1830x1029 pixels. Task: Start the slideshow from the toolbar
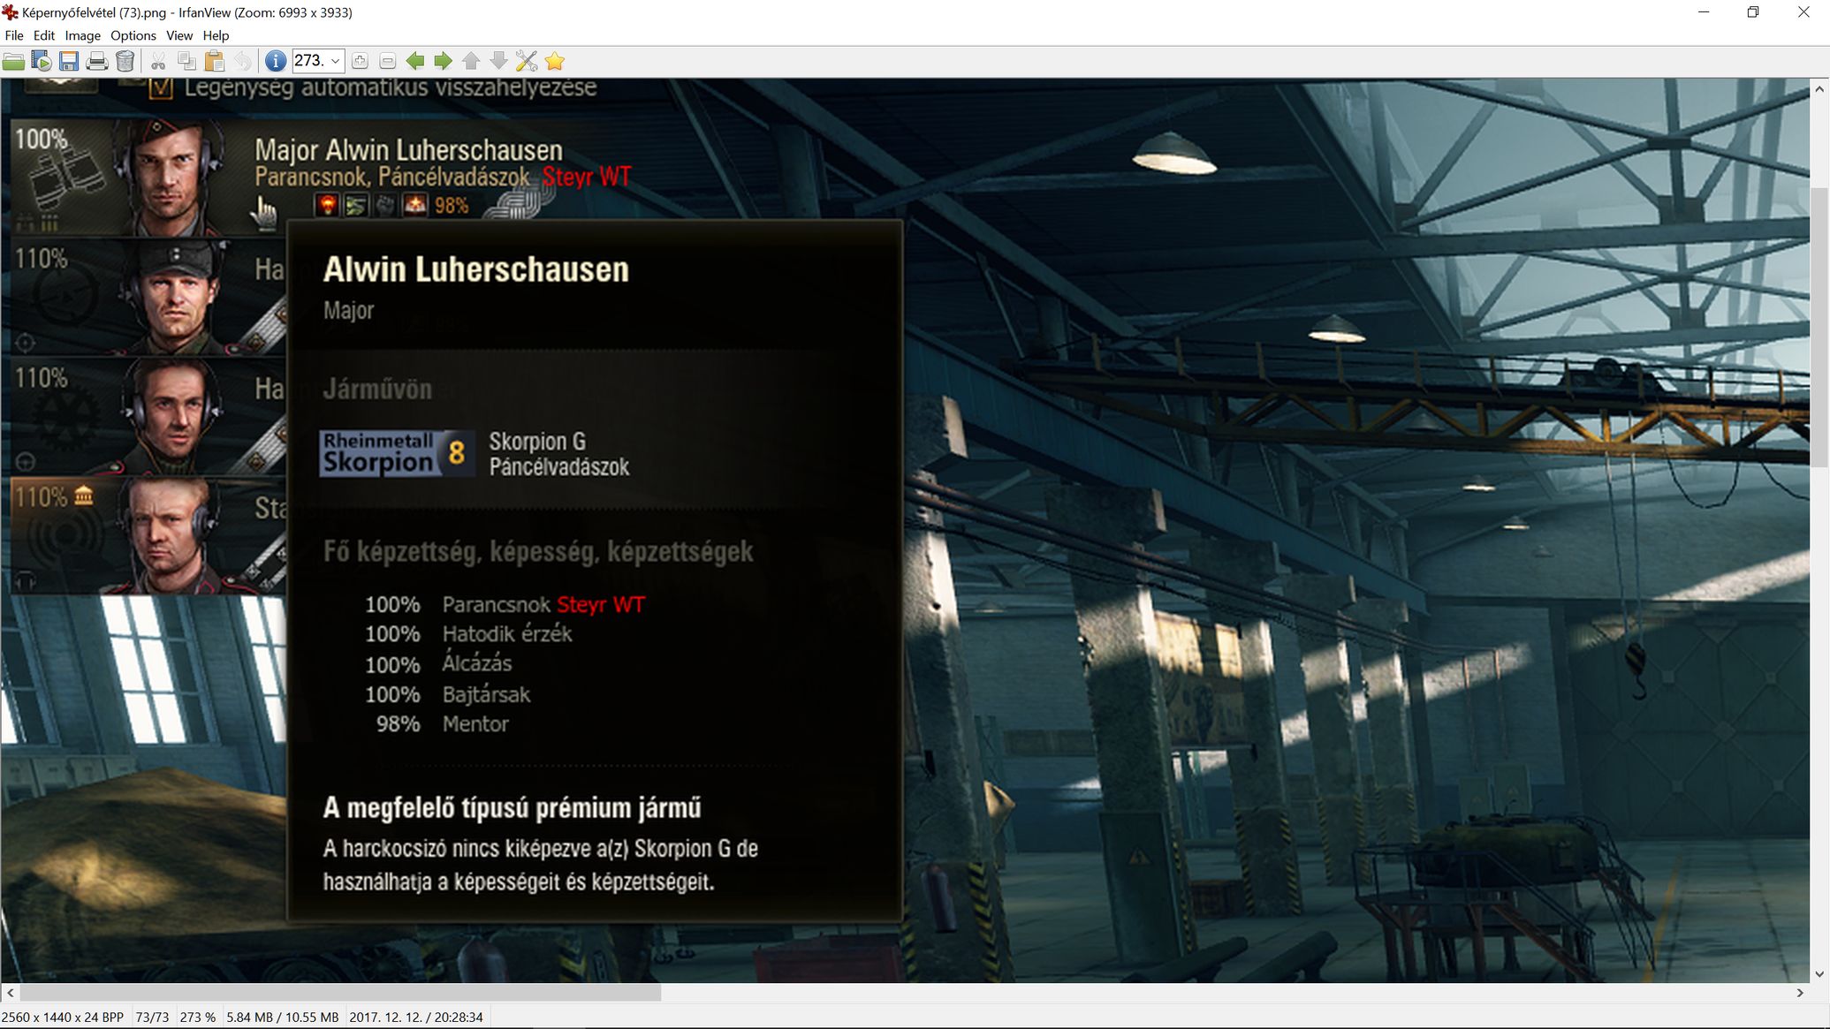pos(41,61)
